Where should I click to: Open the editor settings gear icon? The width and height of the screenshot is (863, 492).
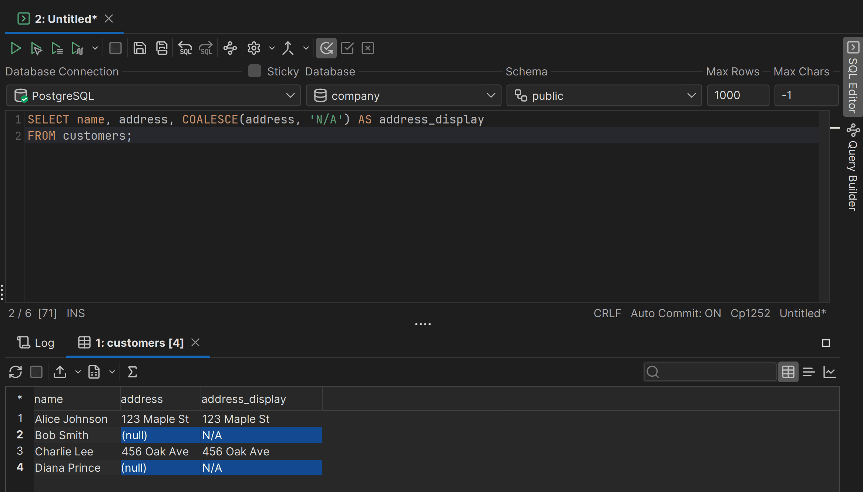tap(254, 48)
